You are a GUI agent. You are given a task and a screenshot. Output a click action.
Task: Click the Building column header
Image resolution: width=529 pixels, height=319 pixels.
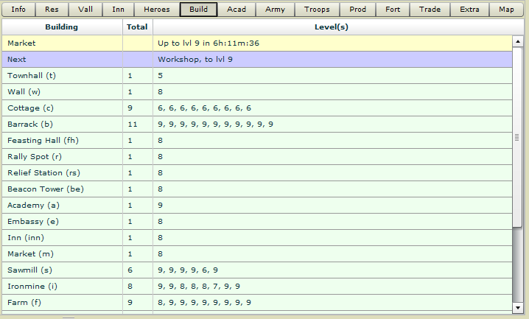coord(62,27)
